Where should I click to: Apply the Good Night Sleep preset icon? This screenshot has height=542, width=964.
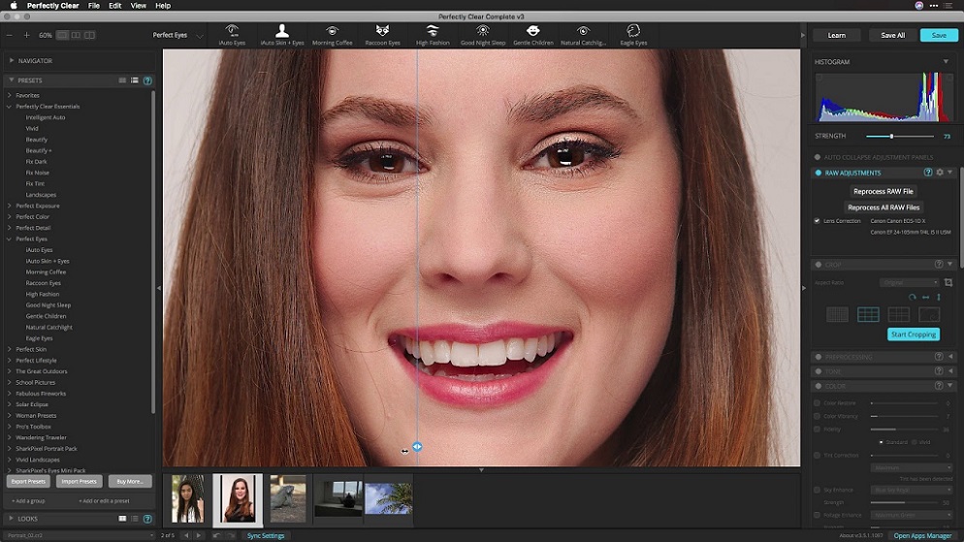pos(483,30)
